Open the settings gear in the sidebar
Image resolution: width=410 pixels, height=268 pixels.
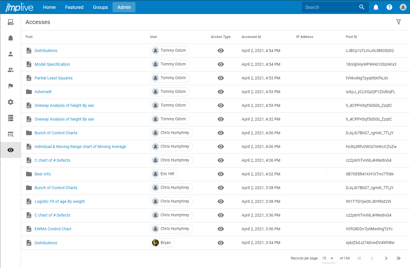[11, 102]
